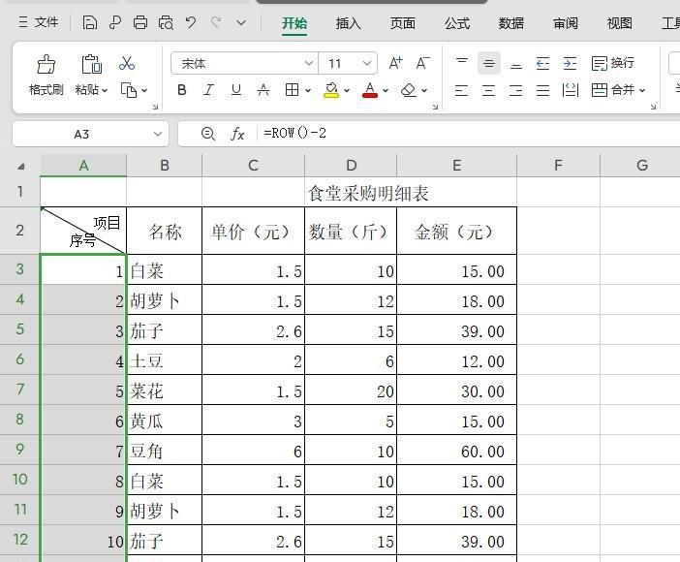Select cell containing 60.00
The height and width of the screenshot is (562, 680).
click(456, 452)
